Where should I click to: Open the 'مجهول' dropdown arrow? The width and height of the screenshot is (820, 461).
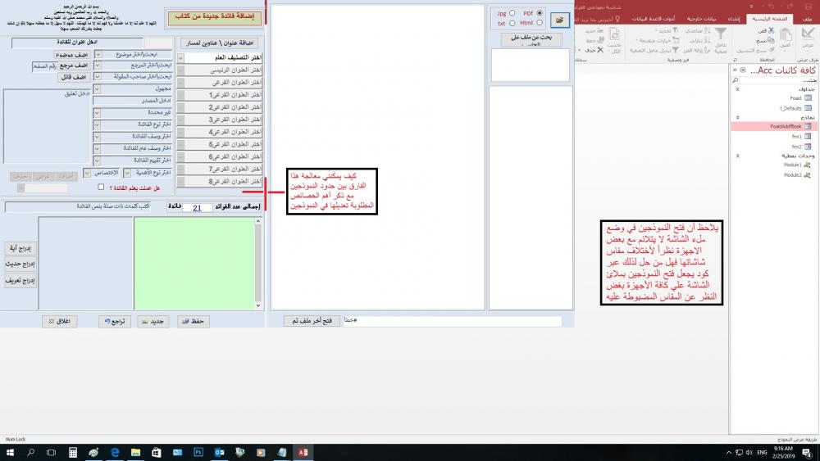click(97, 89)
